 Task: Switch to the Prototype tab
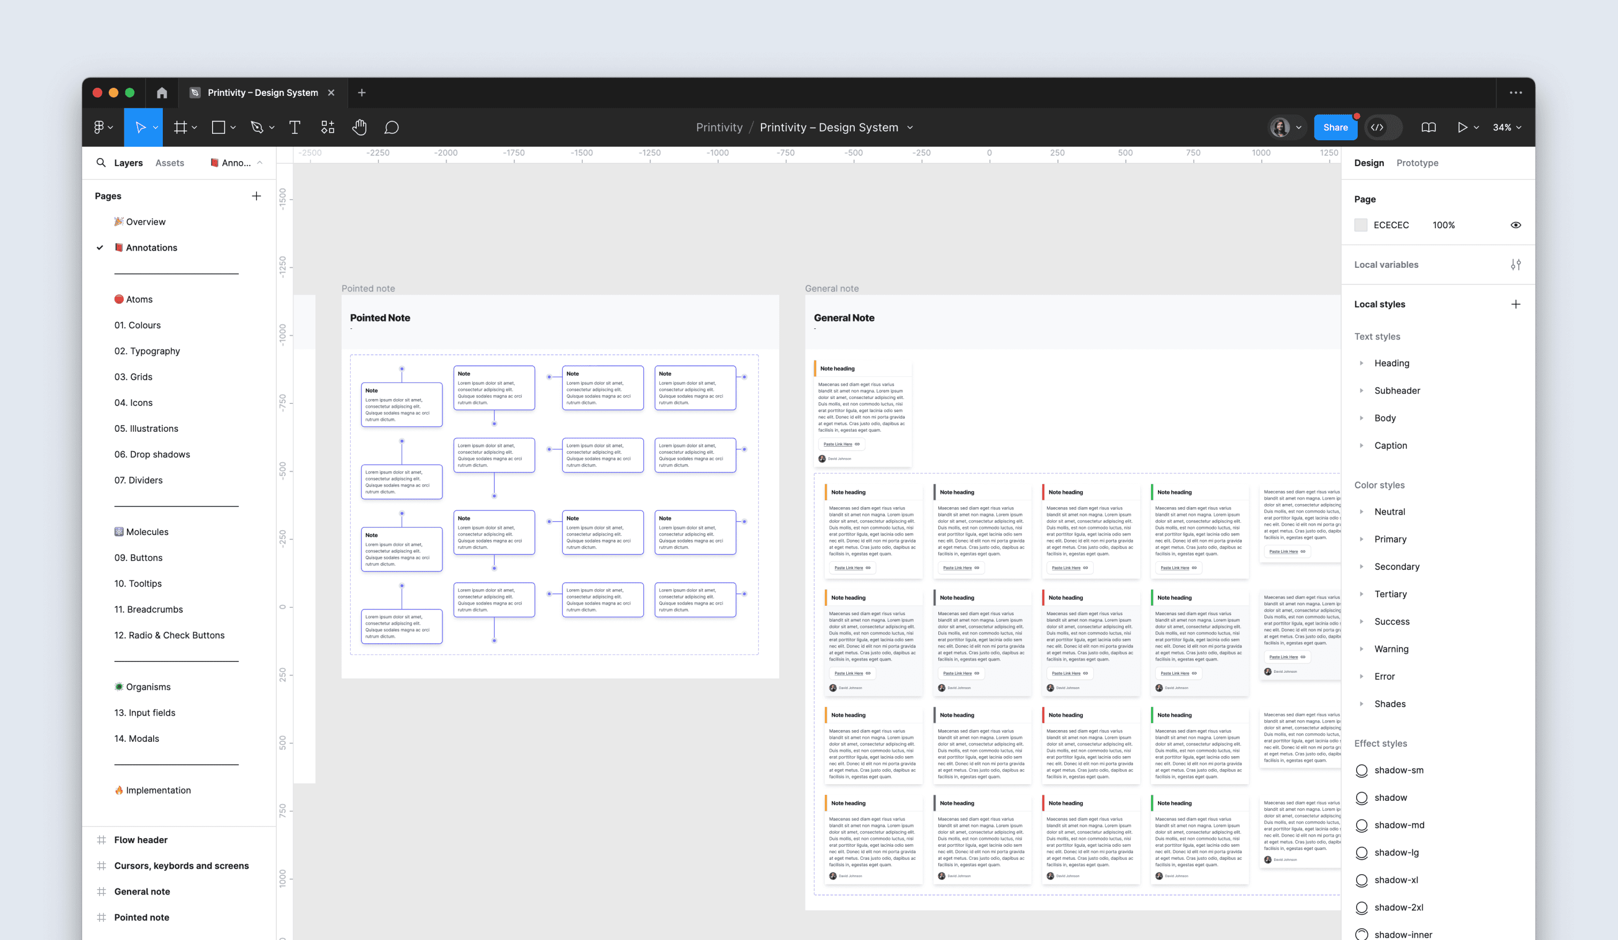(1417, 163)
